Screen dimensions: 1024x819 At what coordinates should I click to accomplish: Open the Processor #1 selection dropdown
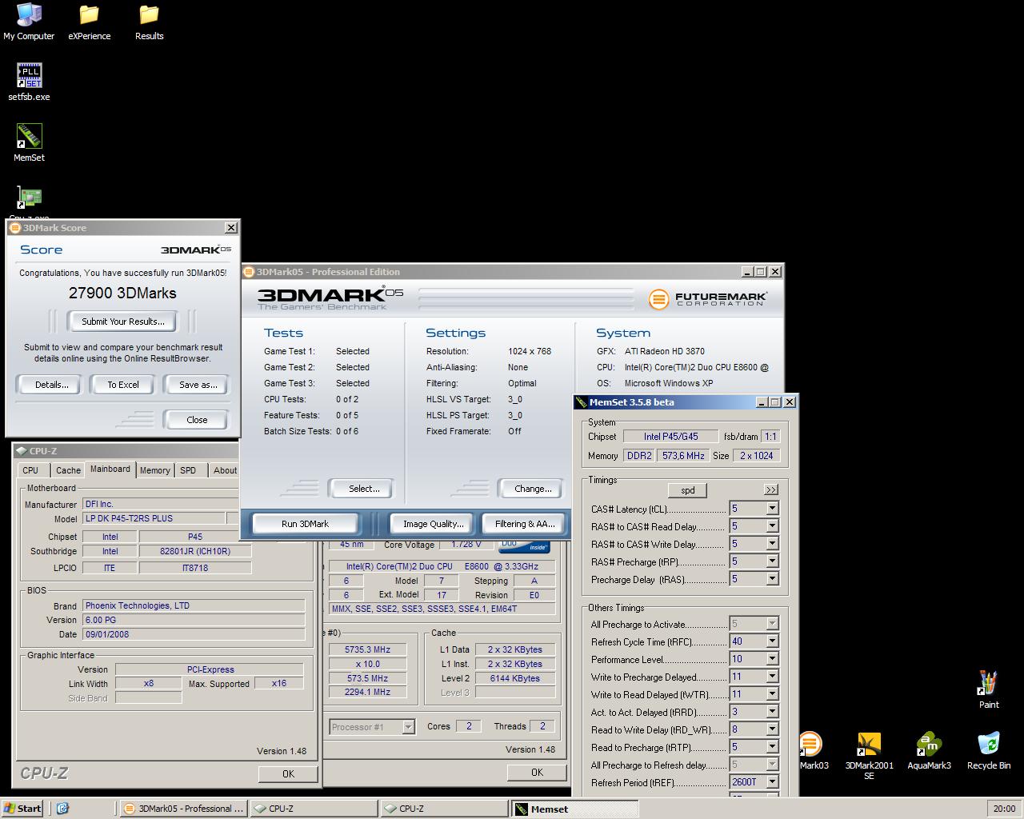coord(408,727)
